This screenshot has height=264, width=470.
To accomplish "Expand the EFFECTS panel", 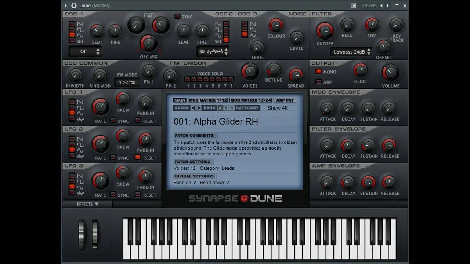I will pos(87,204).
